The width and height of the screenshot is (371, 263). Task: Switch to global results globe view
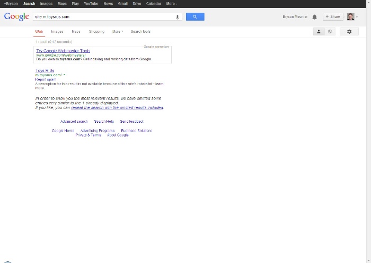pos(330,32)
